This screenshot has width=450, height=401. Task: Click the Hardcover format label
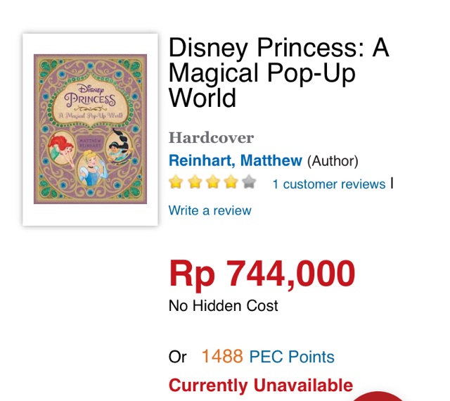click(211, 137)
